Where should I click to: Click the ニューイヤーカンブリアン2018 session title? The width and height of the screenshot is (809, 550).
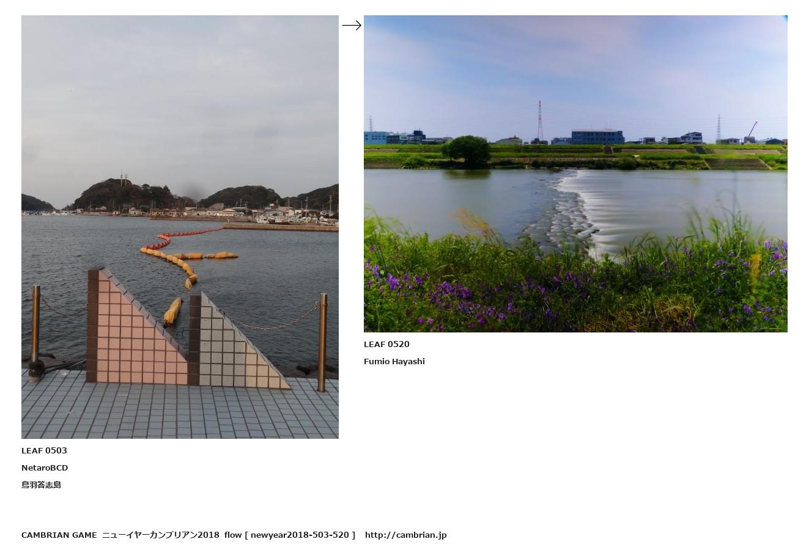[x=160, y=535]
